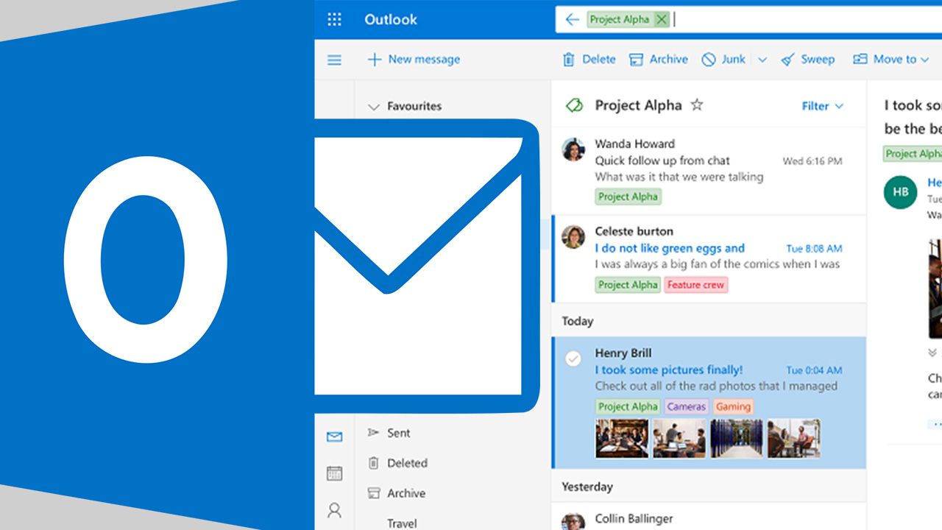The height and width of the screenshot is (530, 942).
Task: Open the navigation pane menu
Action: (334, 60)
